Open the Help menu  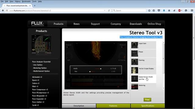click(40, 2)
